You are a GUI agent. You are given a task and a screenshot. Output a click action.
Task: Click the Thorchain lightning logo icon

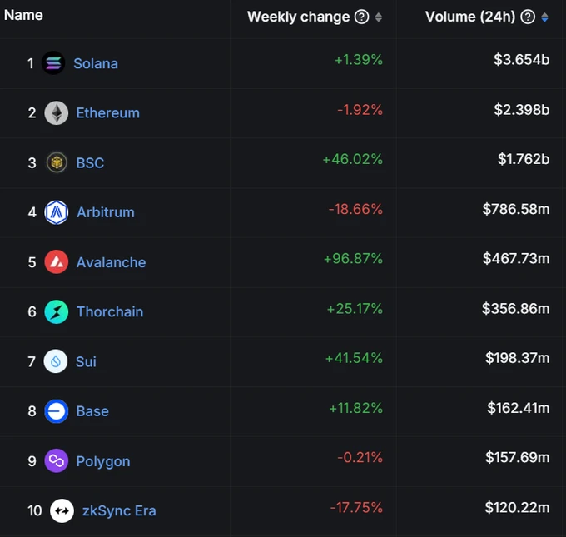[57, 311]
